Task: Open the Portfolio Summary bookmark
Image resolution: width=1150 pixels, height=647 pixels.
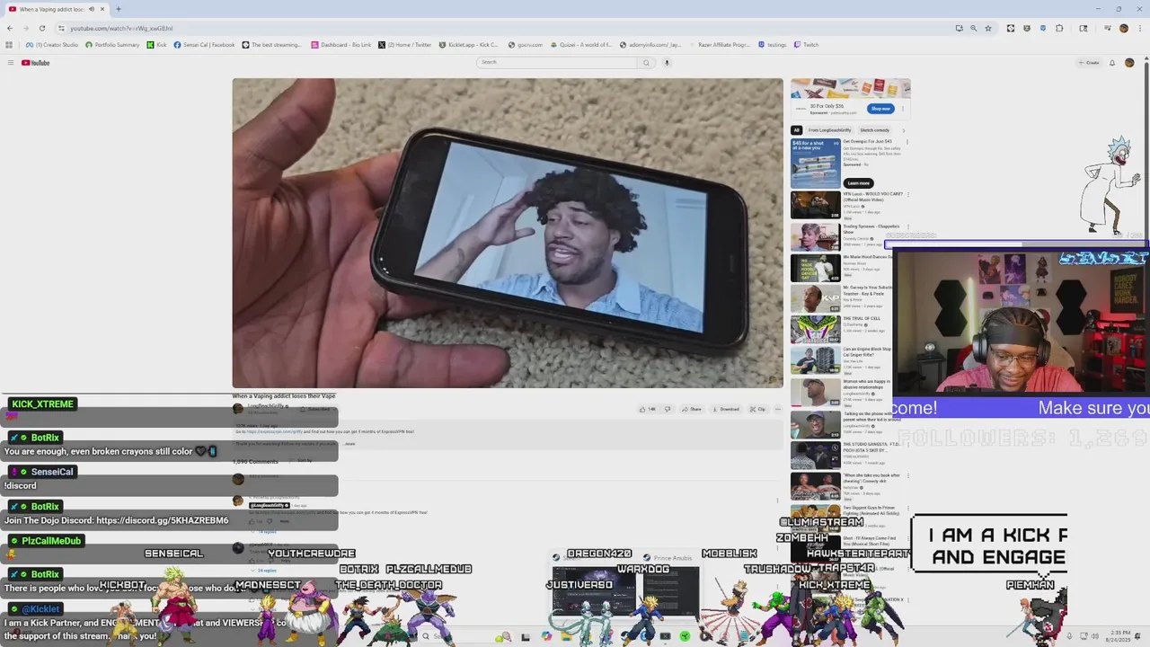Action: 112,45
